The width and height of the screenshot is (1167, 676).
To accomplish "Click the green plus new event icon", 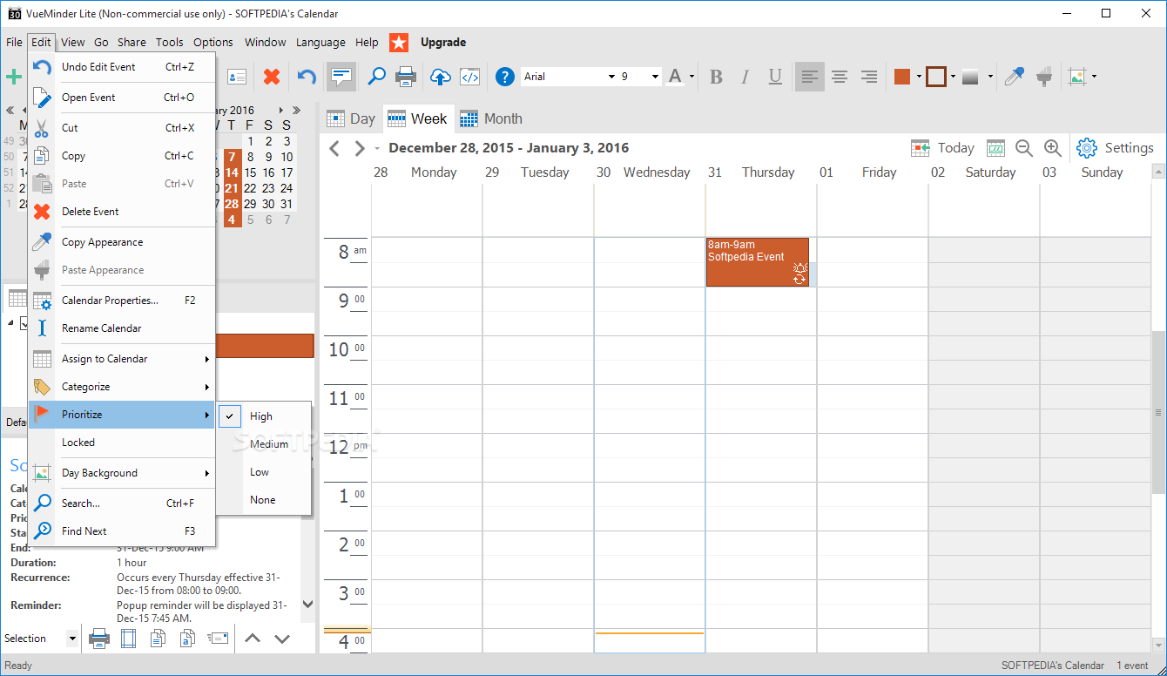I will [13, 77].
